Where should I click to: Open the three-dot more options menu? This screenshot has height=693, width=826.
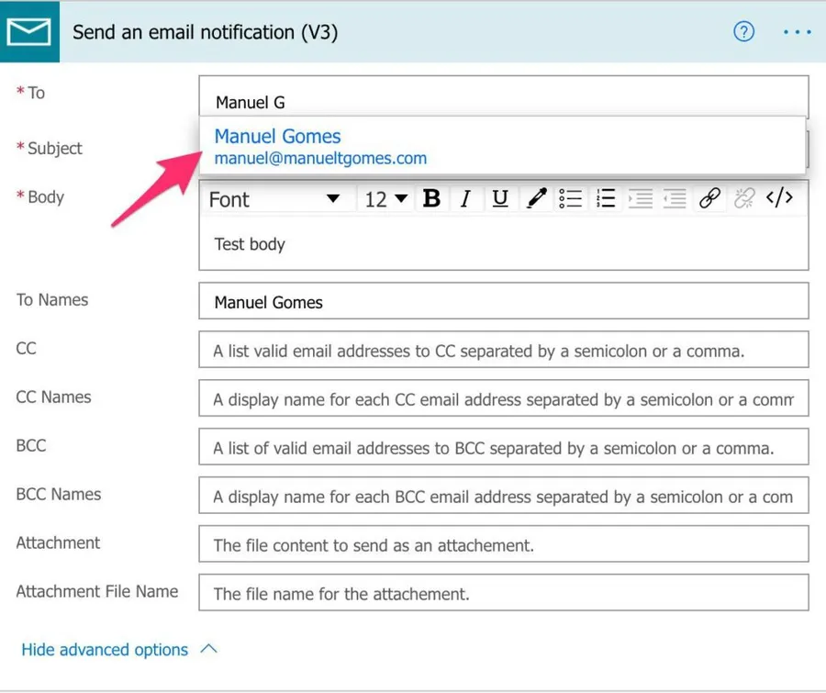click(x=797, y=32)
